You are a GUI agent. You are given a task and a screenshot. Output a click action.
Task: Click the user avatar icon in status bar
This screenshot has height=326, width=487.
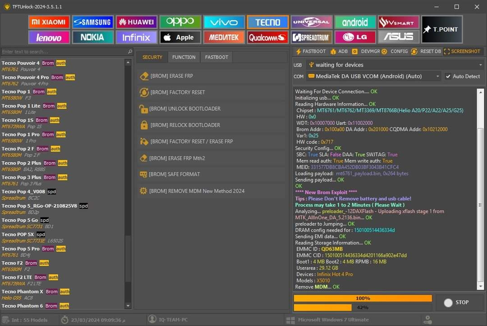click(152, 319)
